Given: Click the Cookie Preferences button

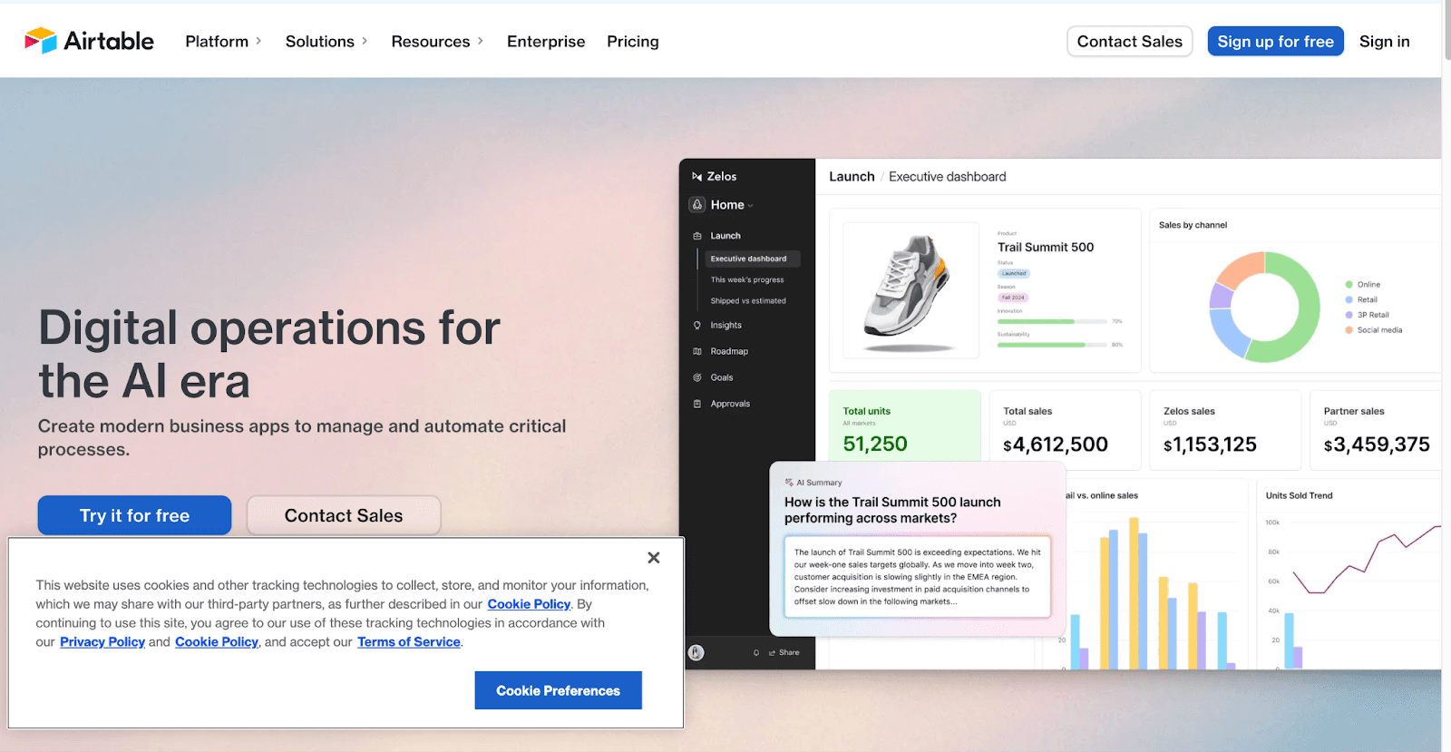Looking at the screenshot, I should (x=559, y=690).
